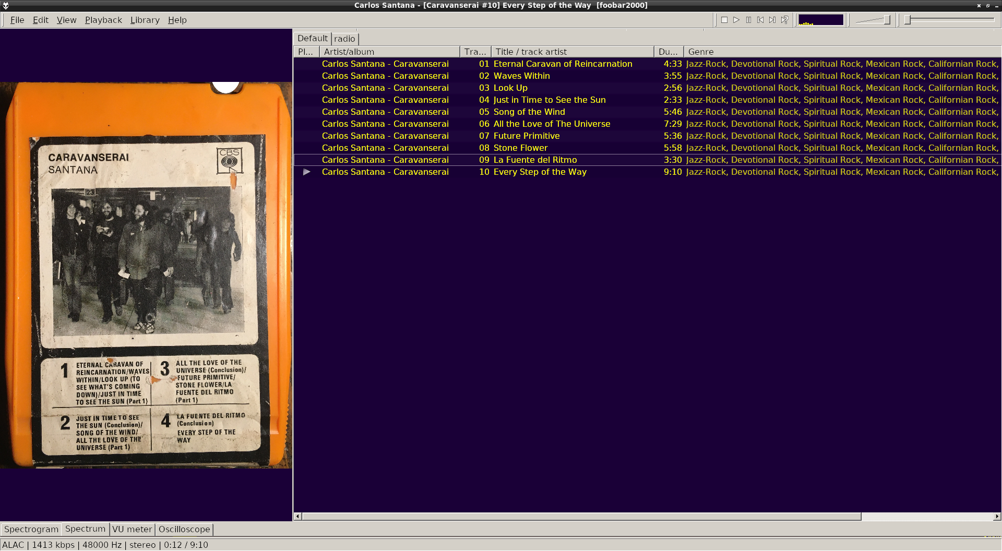Pause the current track

(748, 20)
